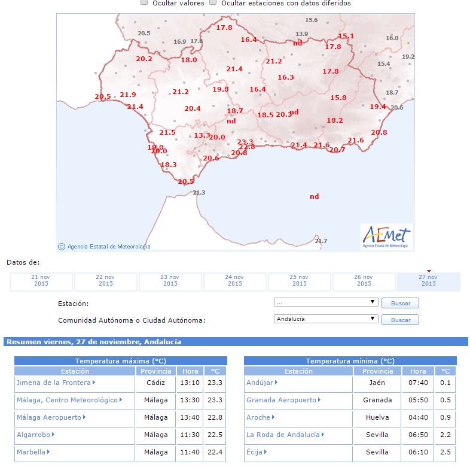Click the 19.8 value on the map
470x467 pixels.
[x=221, y=89]
